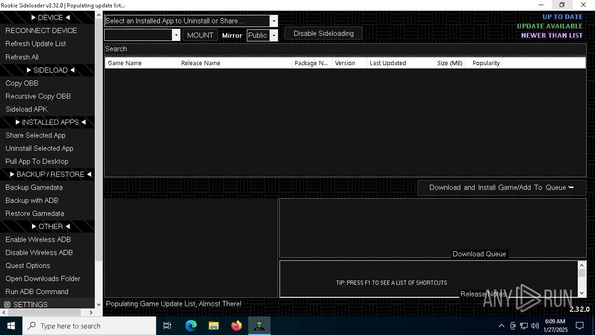This screenshot has height=335, width=595.
Task: Sort by Game Name column
Action: tap(141, 63)
